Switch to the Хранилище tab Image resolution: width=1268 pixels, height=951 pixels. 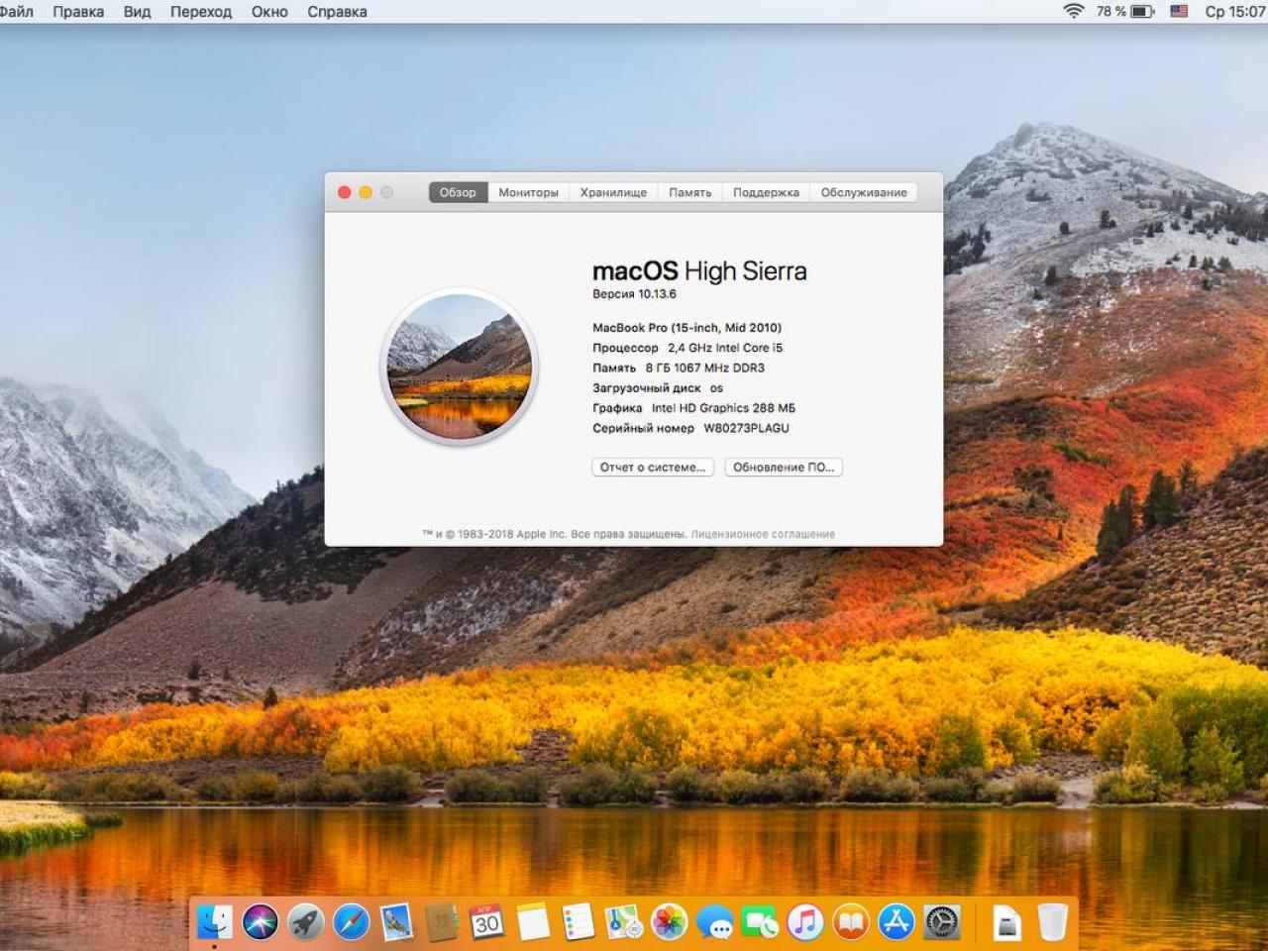(613, 192)
